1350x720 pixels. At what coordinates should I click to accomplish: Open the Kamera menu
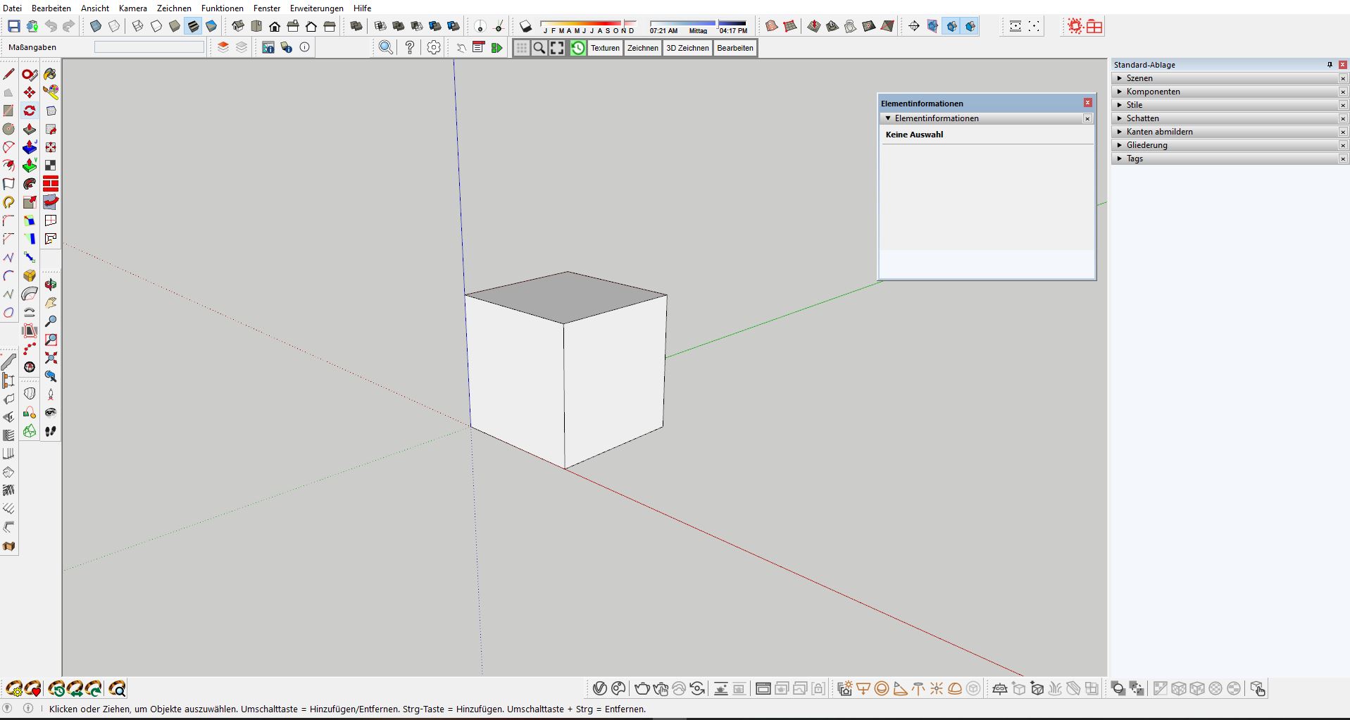[x=132, y=8]
